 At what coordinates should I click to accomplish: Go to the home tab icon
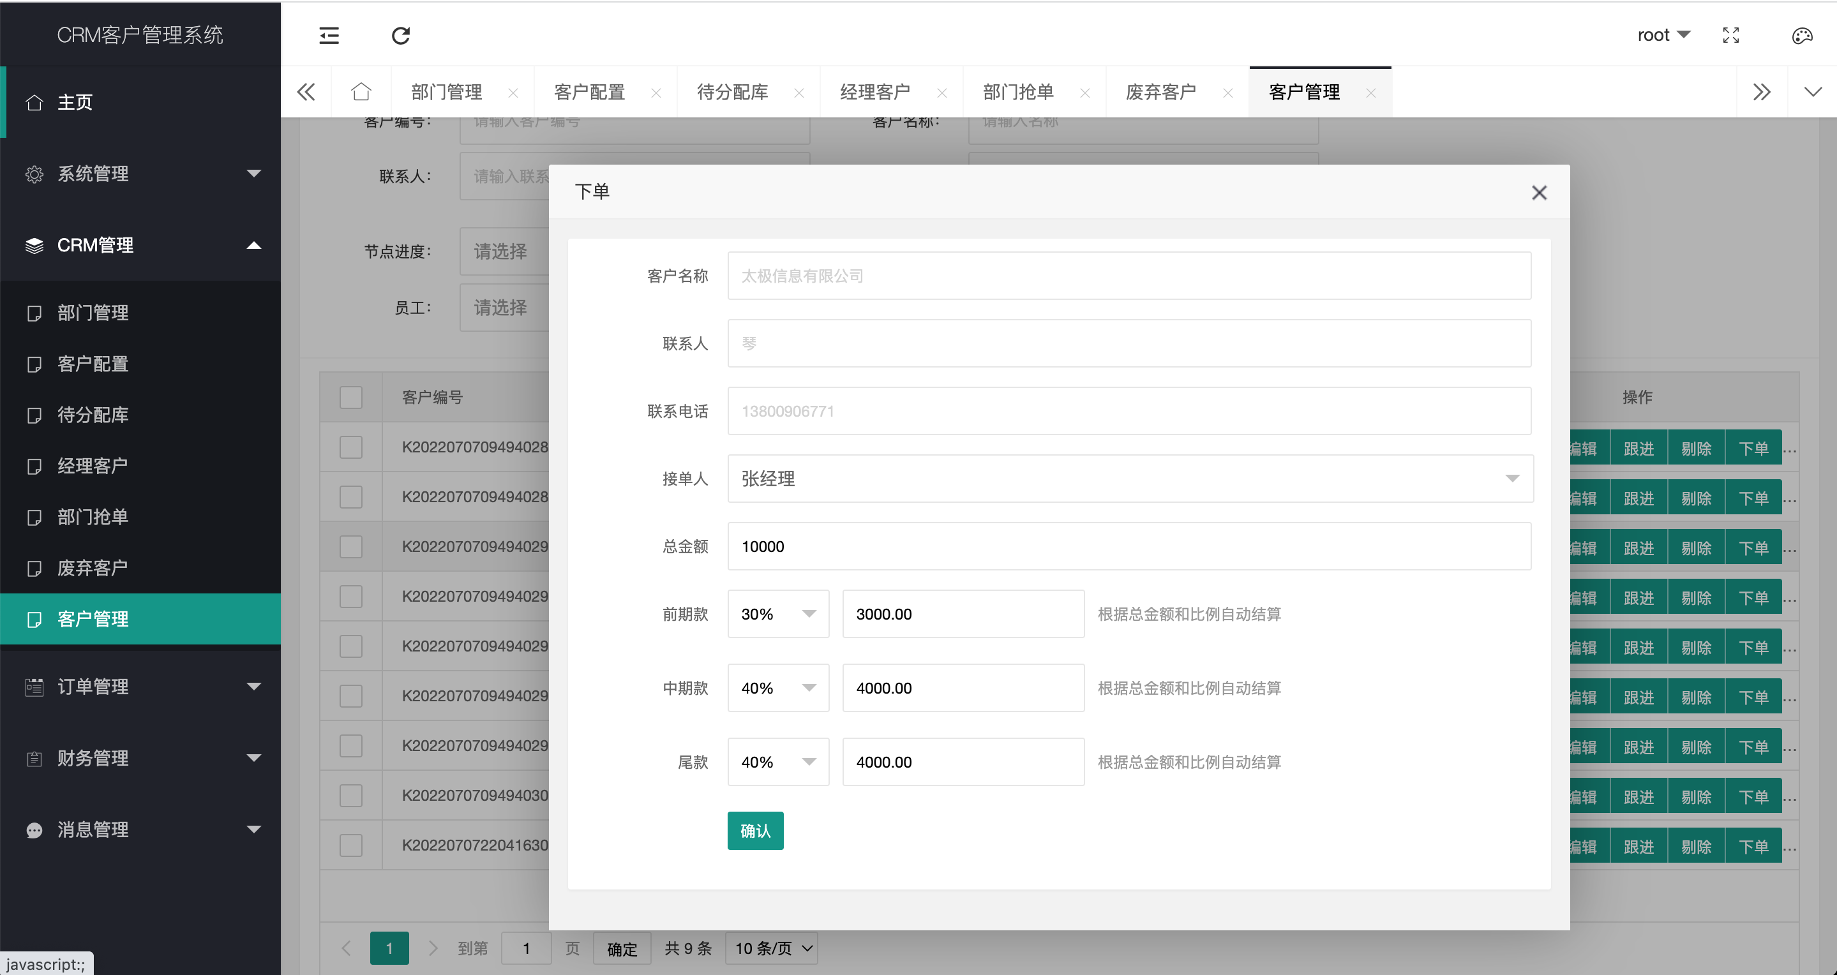click(x=361, y=91)
